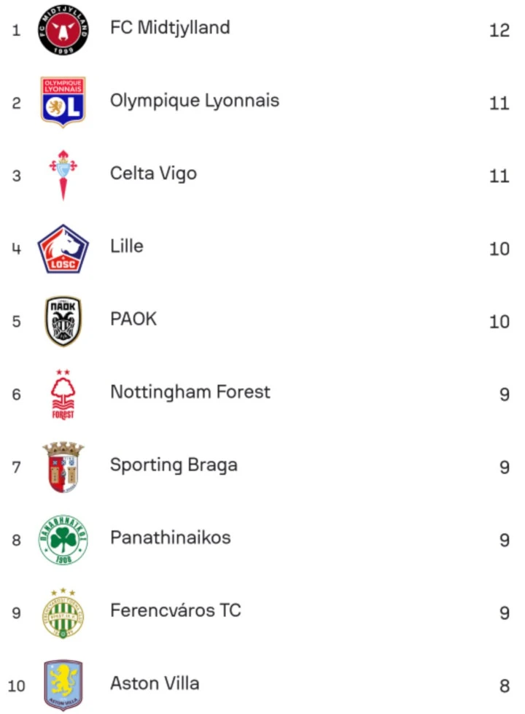This screenshot has width=525, height=714.
Task: Select the Celta Vigo crest icon
Action: coord(63,175)
